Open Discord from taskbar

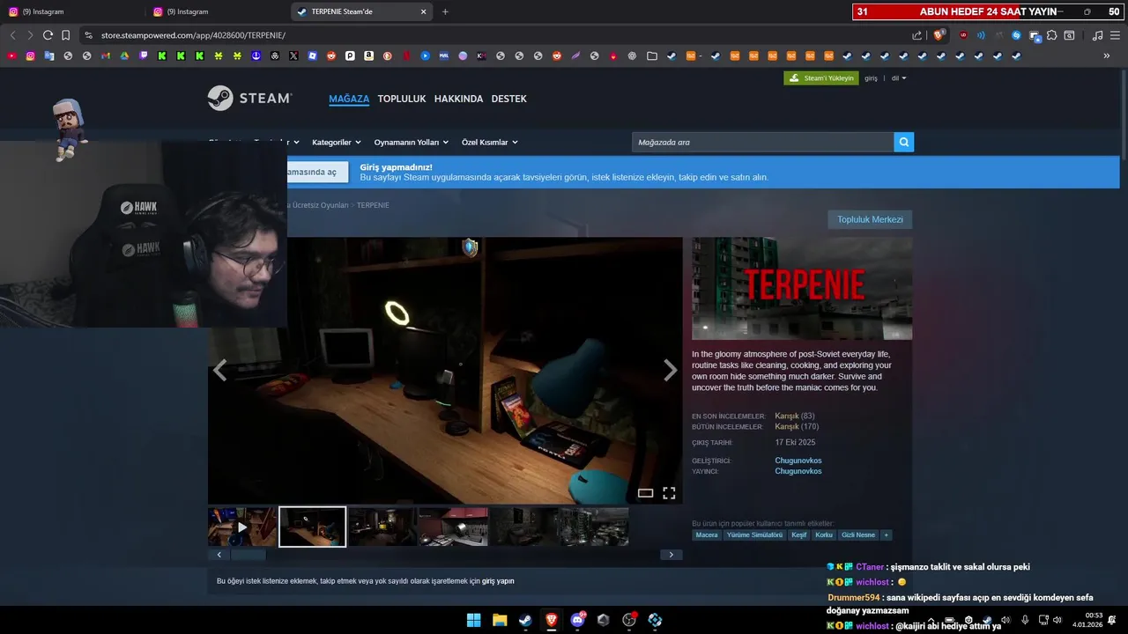click(x=577, y=620)
